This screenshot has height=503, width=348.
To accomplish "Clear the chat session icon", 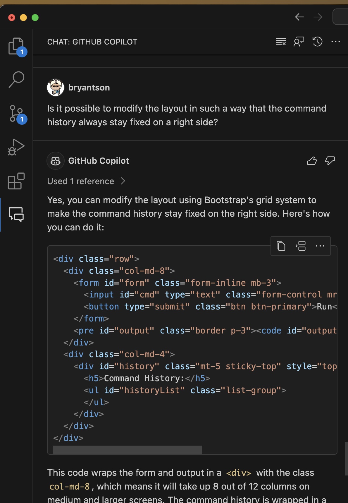I will tap(281, 42).
